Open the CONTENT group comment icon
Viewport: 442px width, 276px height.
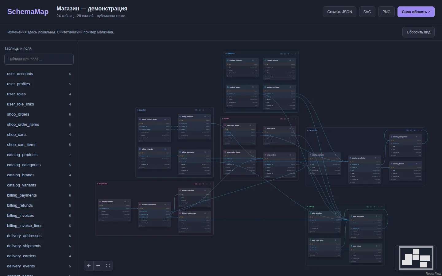[285, 54]
